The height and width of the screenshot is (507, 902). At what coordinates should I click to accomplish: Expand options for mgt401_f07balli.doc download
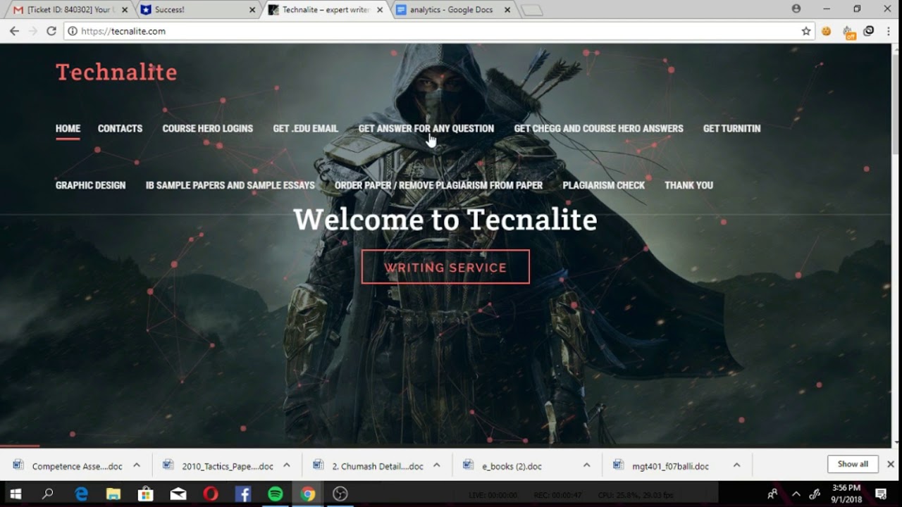click(736, 465)
